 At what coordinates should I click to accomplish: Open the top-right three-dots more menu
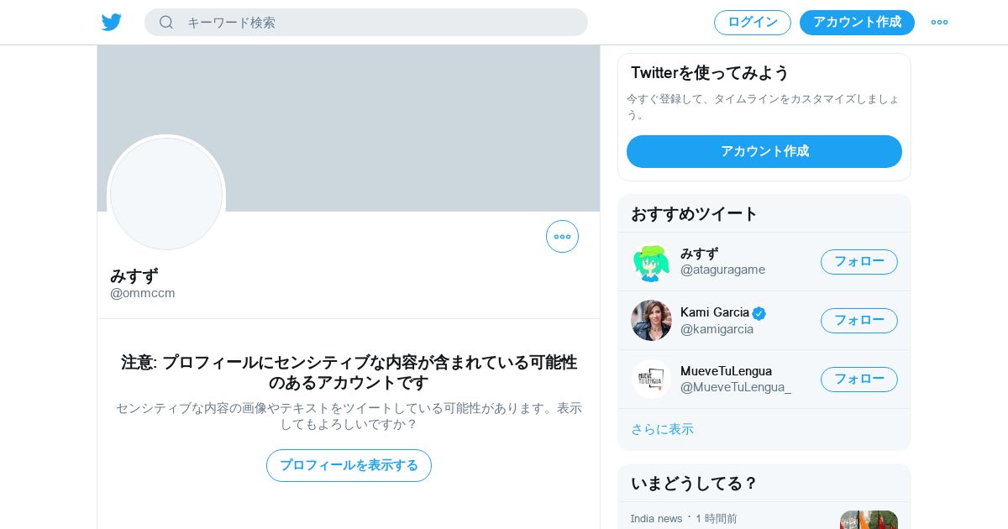point(939,22)
